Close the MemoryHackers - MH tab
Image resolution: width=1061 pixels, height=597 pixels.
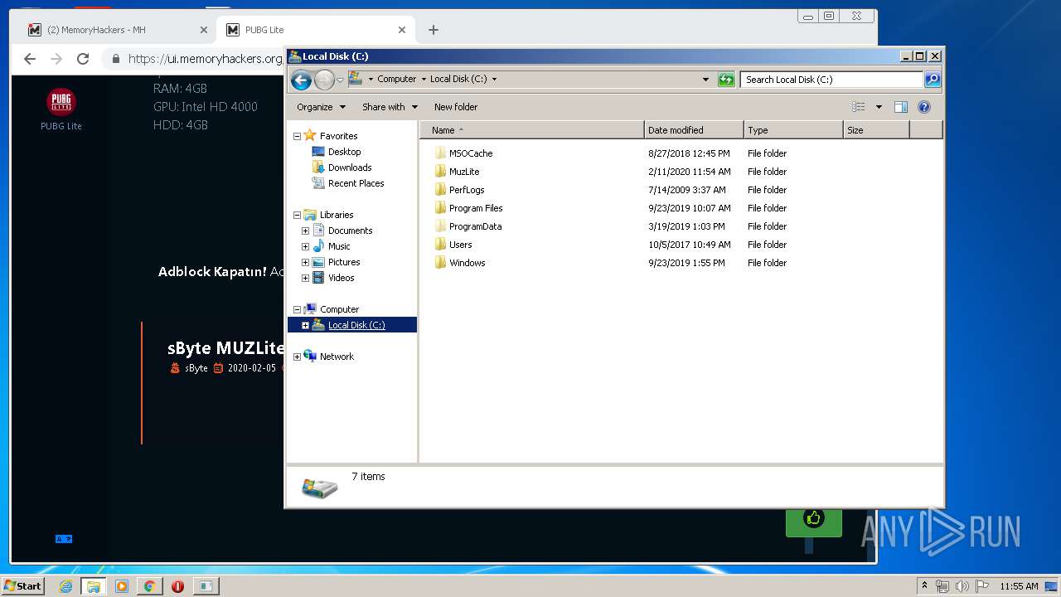coord(204,30)
